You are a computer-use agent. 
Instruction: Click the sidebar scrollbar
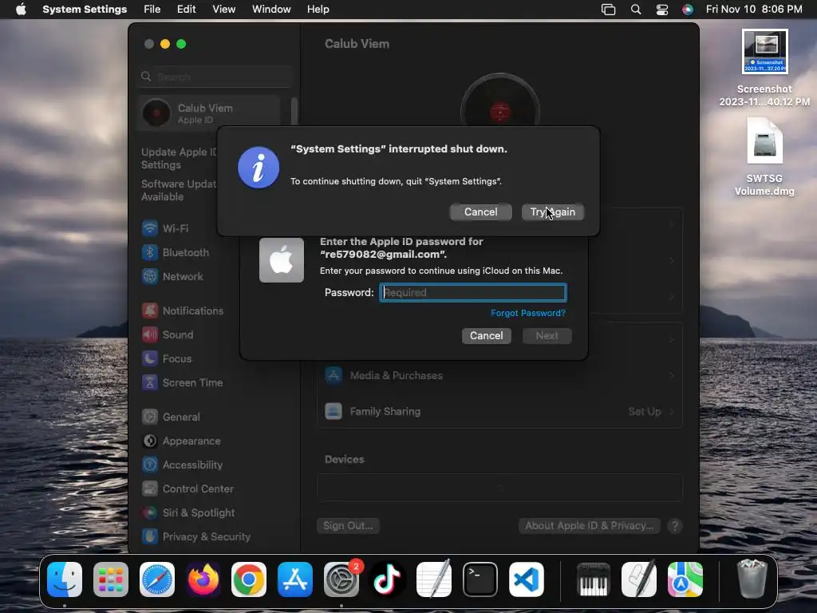click(294, 110)
